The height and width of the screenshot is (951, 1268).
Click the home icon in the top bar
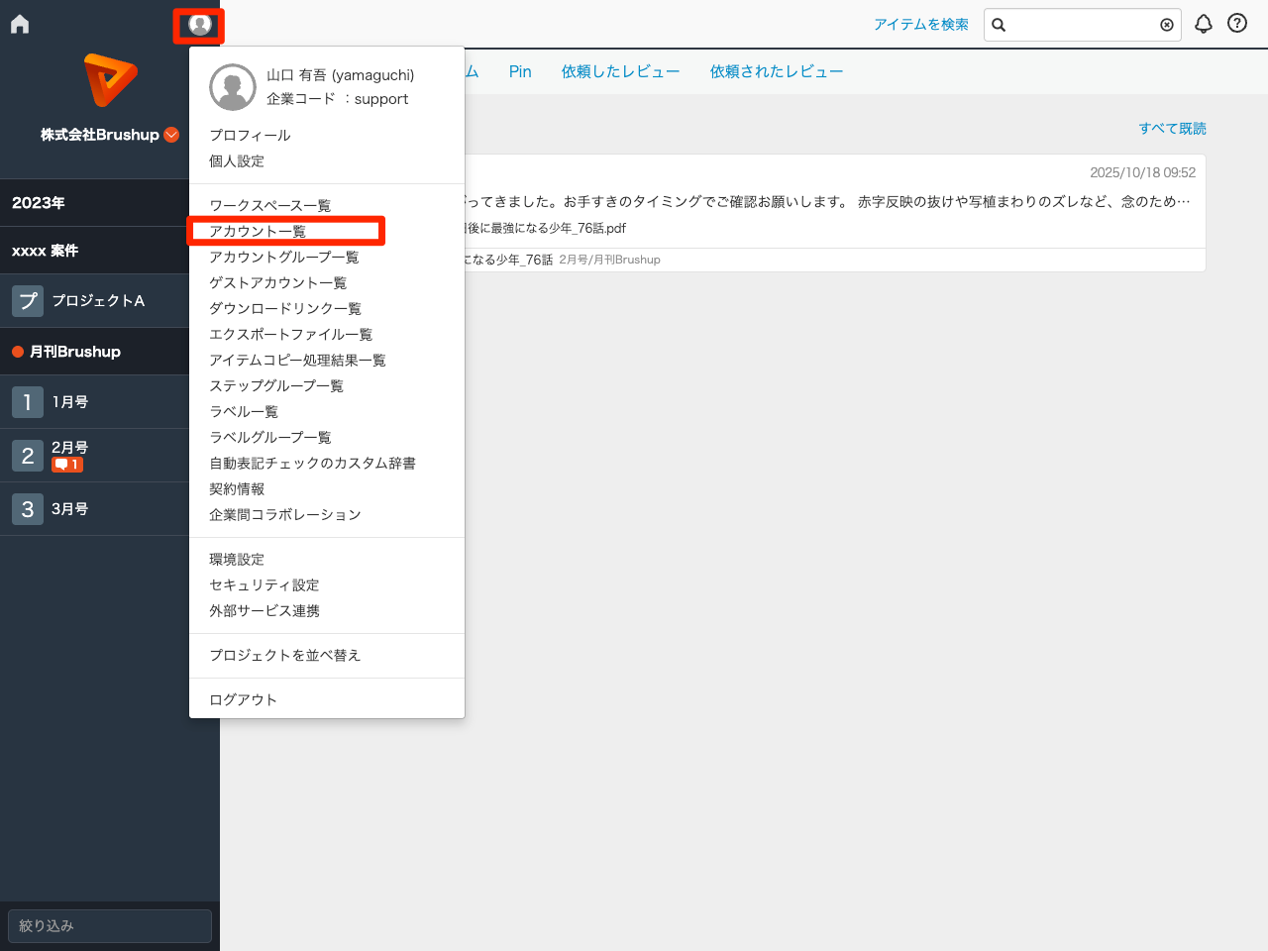tap(19, 23)
